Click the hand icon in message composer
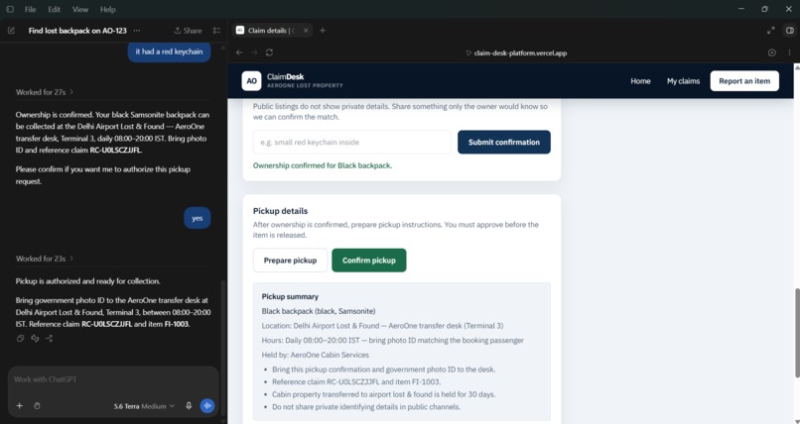The height and width of the screenshot is (424, 800). coord(37,406)
